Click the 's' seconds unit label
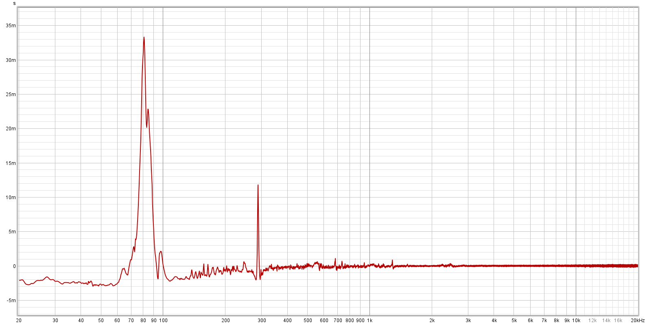Image resolution: width=647 pixels, height=325 pixels. (x=14, y=3)
